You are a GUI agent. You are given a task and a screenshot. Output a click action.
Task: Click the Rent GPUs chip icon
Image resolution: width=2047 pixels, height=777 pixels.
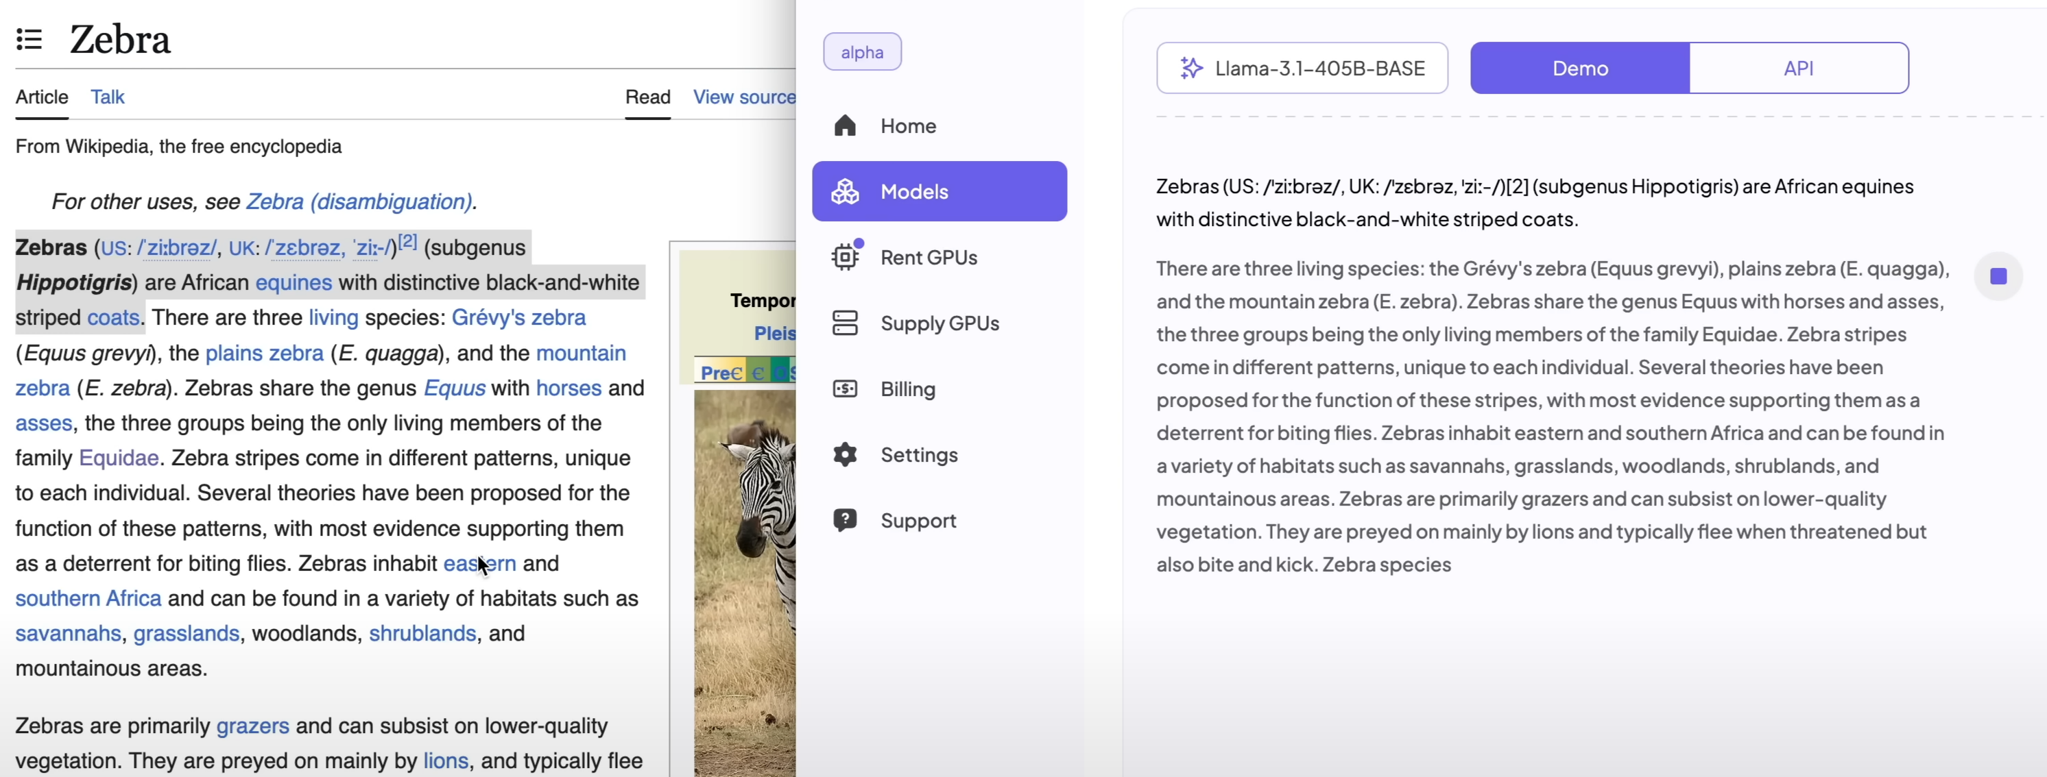coord(845,257)
